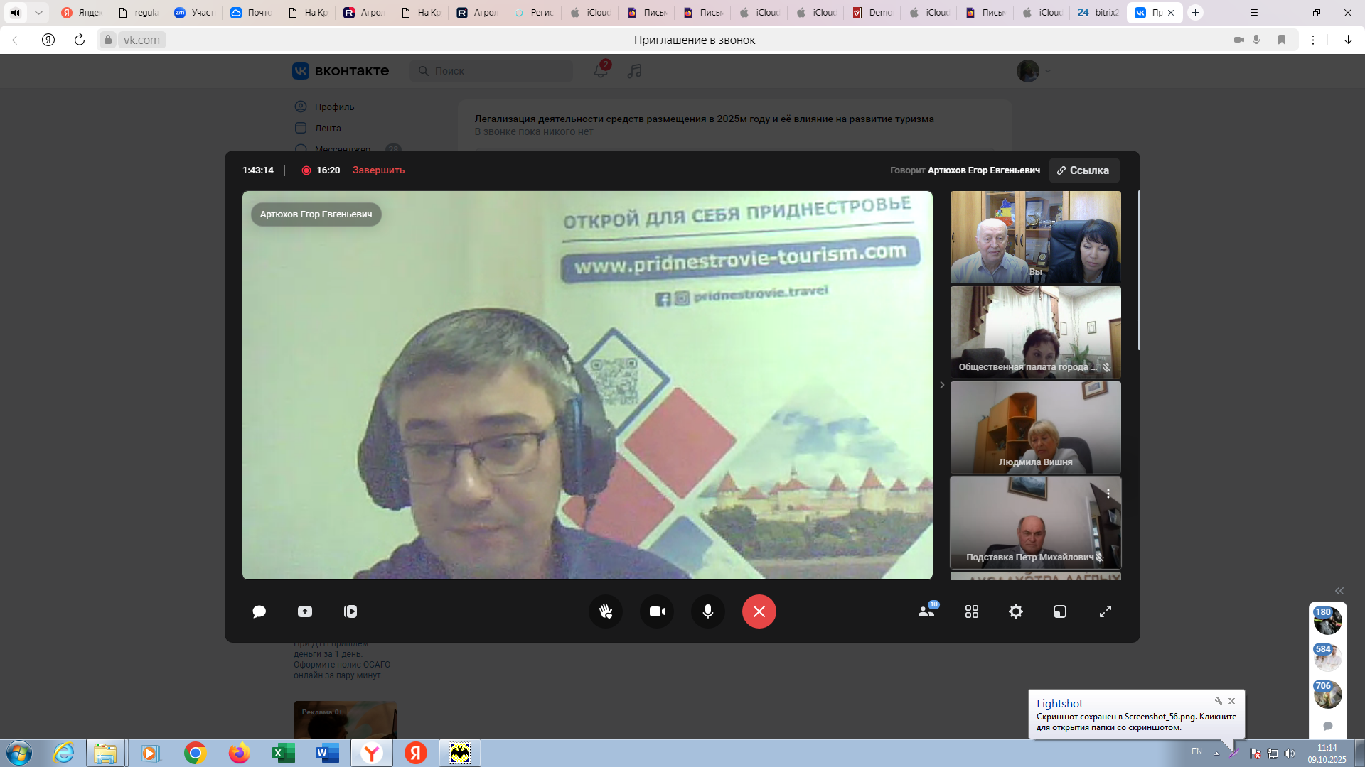Image resolution: width=1365 pixels, height=767 pixels.
Task: Open VK notifications bell icon
Action: point(601,71)
